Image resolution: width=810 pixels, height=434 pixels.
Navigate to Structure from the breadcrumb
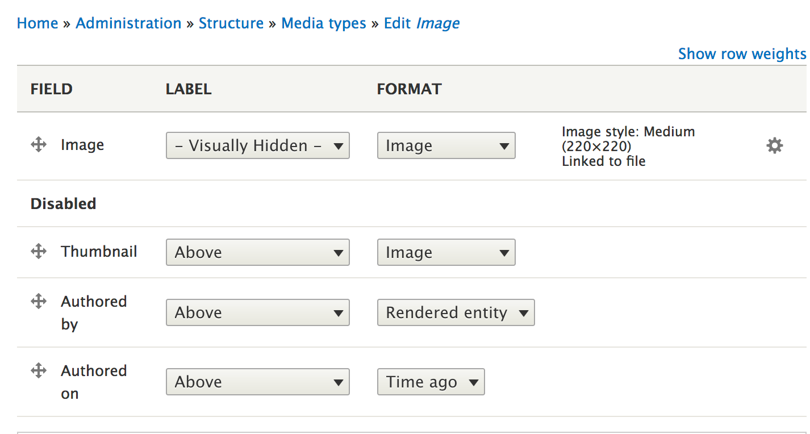(231, 23)
